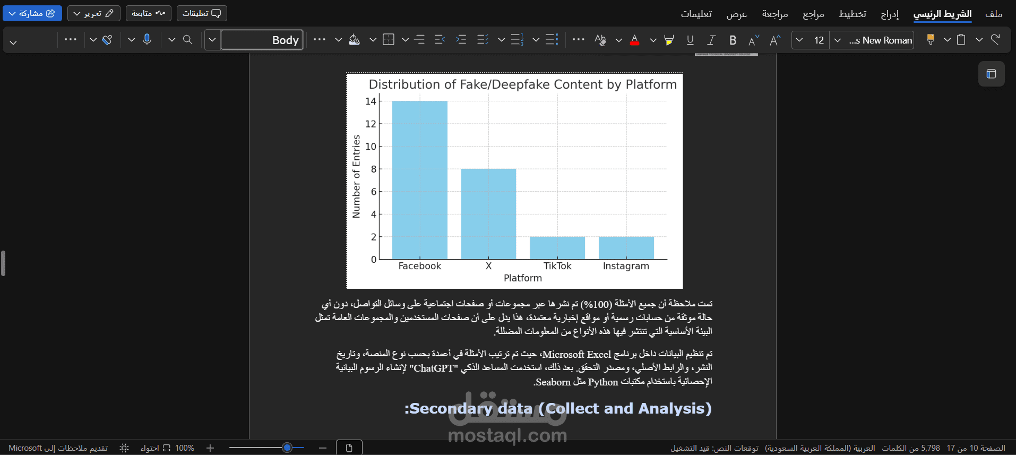
Task: Open the side pane icon at page right
Action: click(991, 74)
